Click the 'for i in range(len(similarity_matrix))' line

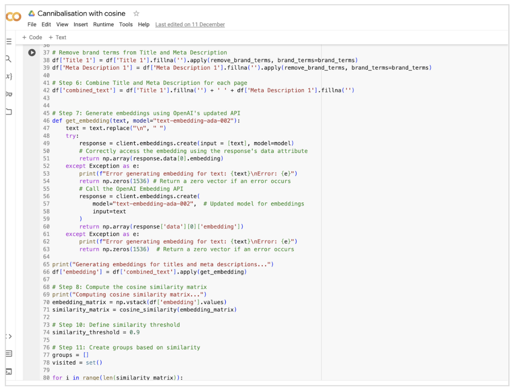[x=117, y=378]
